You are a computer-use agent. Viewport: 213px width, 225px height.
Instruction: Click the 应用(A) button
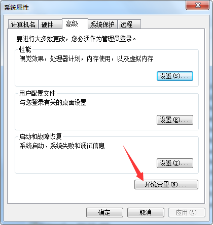[x=187, y=212]
